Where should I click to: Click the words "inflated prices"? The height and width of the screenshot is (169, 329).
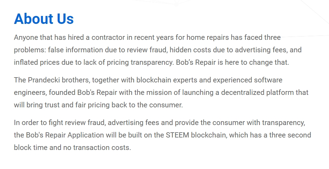(x=37, y=62)
